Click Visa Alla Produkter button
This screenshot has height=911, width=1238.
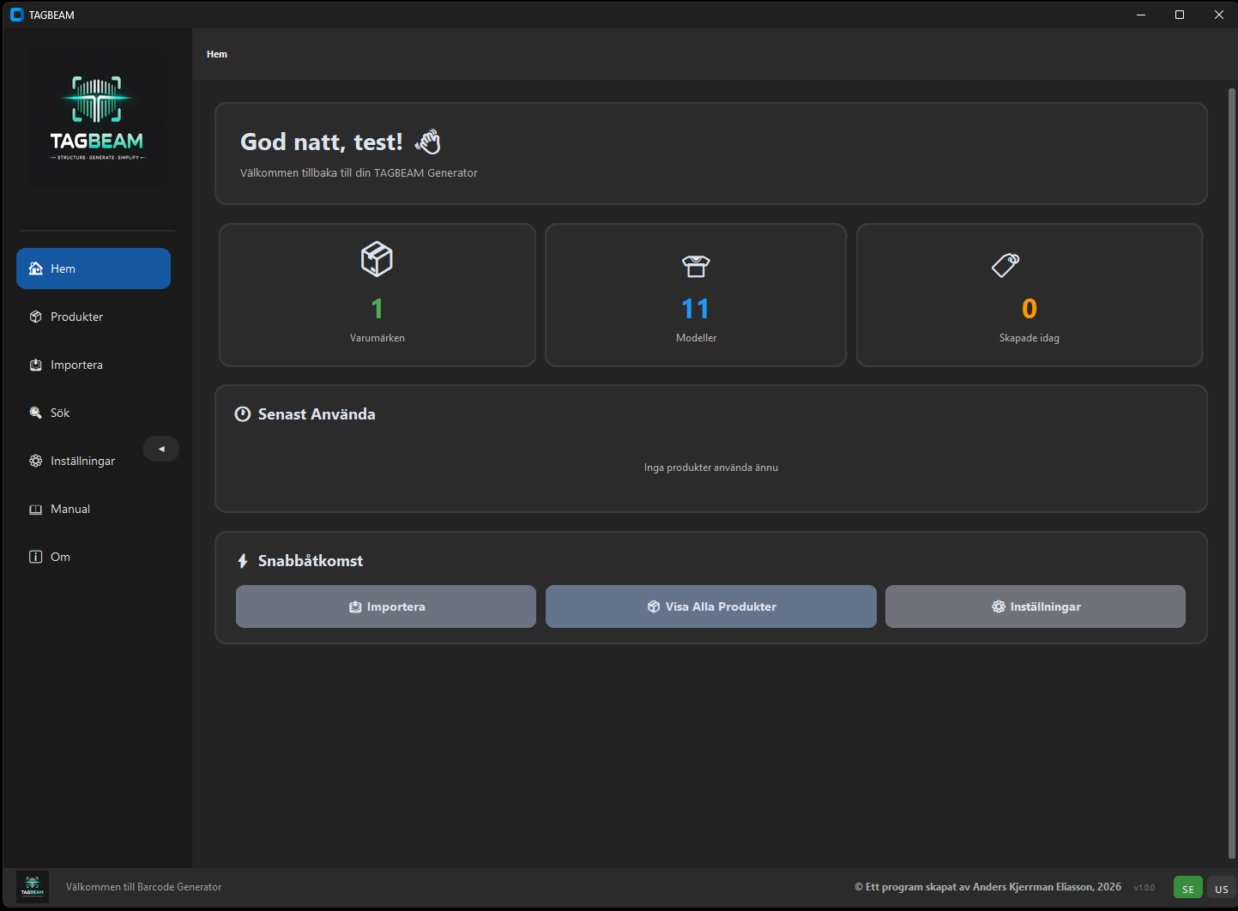point(711,606)
